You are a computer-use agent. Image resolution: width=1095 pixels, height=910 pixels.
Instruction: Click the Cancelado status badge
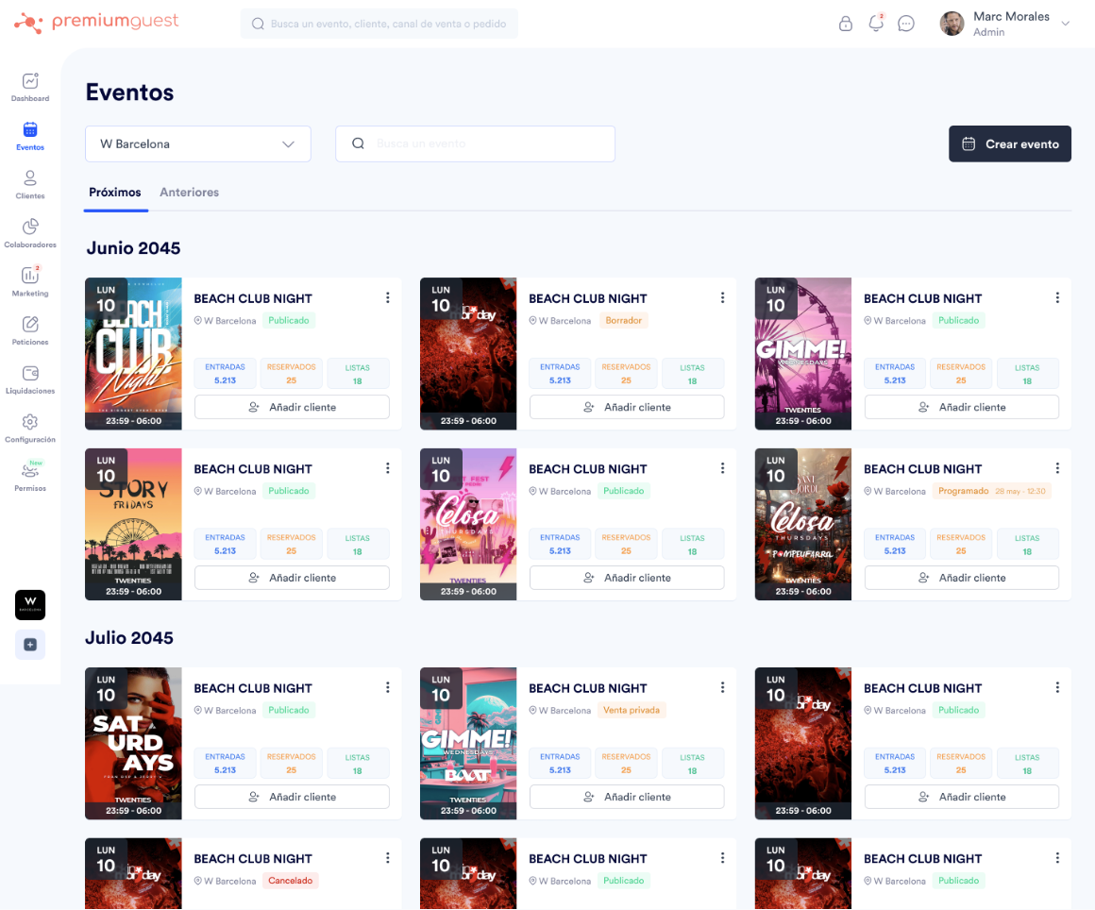pyautogui.click(x=291, y=881)
